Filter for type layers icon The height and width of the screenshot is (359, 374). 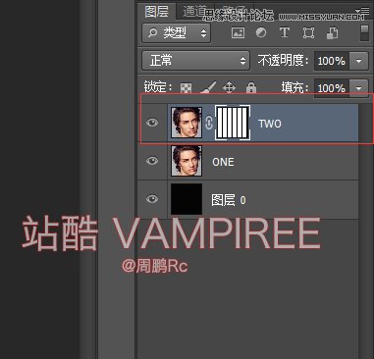(285, 32)
